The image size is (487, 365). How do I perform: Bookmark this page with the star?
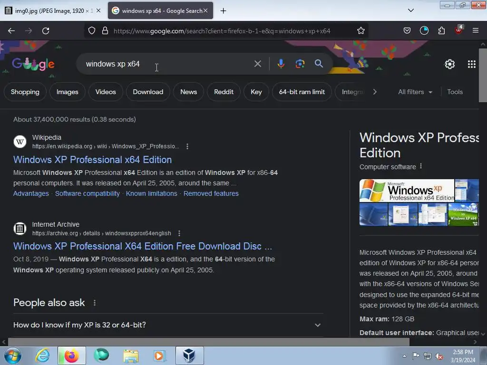point(360,31)
